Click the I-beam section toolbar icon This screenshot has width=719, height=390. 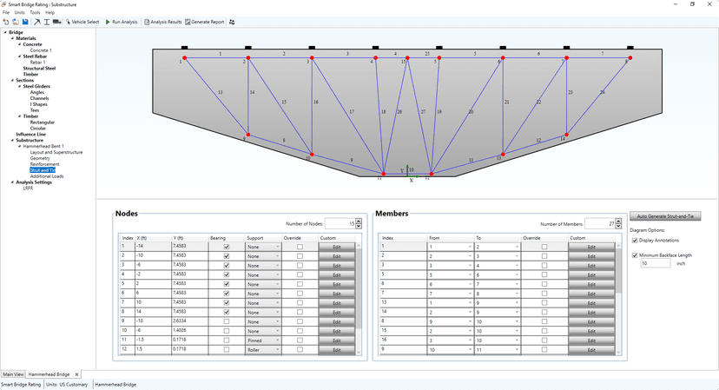[47, 22]
